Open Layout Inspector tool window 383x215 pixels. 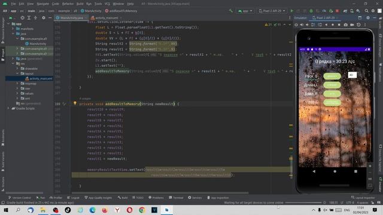point(363,198)
